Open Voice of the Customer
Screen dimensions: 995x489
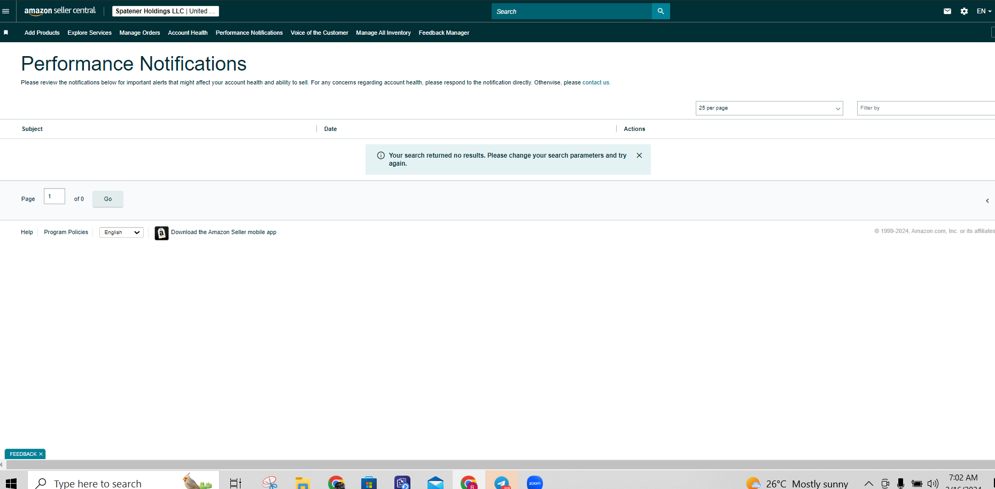[x=320, y=33]
